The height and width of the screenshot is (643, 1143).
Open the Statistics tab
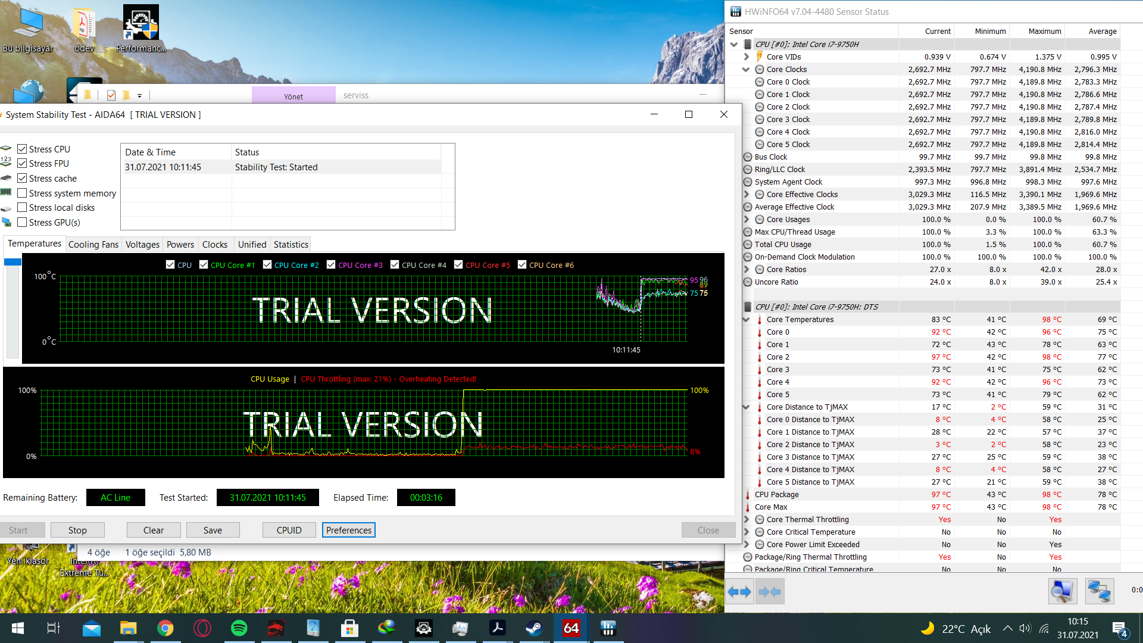point(291,245)
